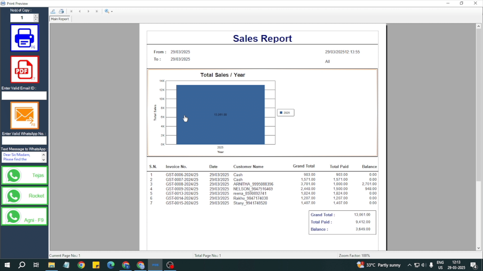
Task: Increase number of copies with up arrow
Action: 36,16
